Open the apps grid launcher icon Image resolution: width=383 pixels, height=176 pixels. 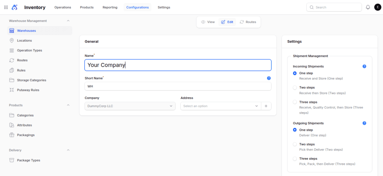pyautogui.click(x=6, y=7)
